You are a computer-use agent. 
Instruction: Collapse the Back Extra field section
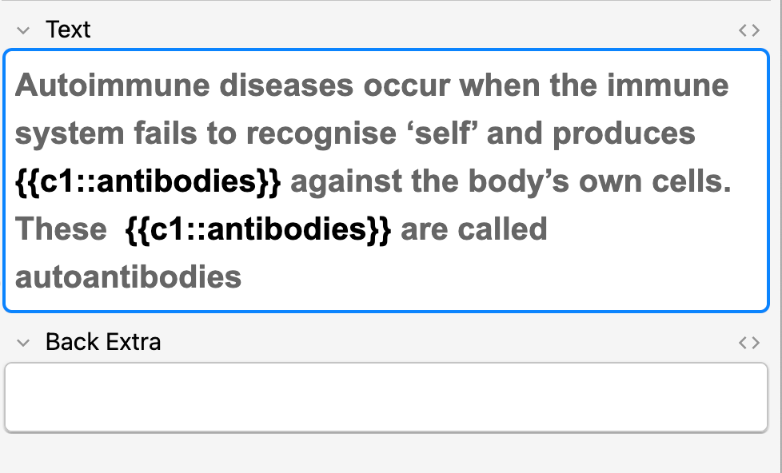23,343
